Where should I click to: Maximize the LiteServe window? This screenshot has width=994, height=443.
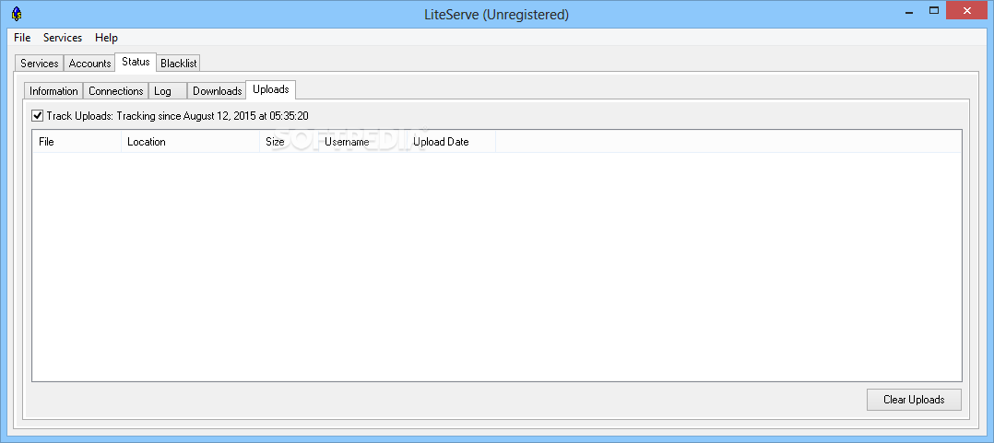click(x=933, y=11)
